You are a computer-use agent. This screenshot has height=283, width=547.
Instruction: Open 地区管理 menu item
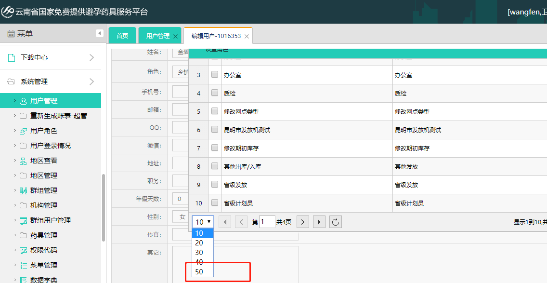click(x=51, y=175)
